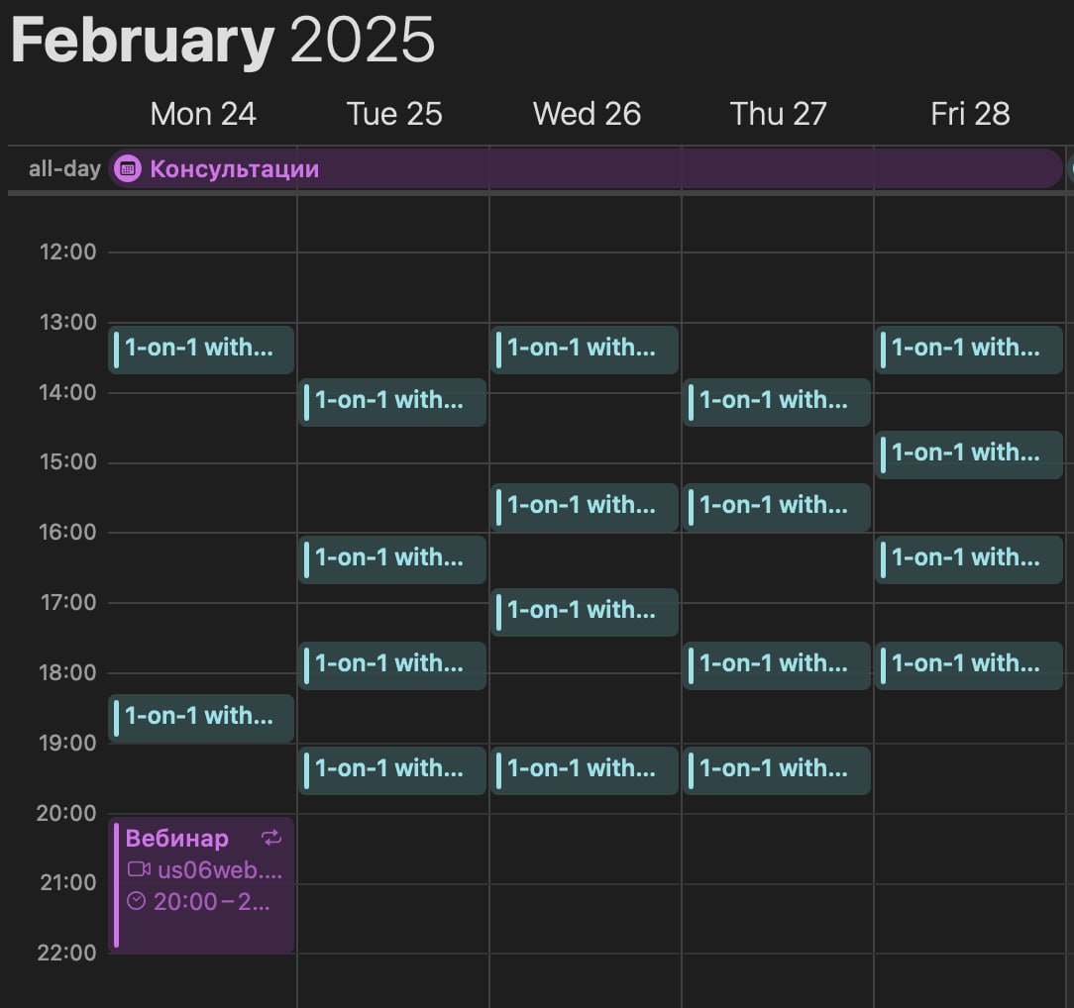This screenshot has height=1008, width=1074.
Task: Select the Tue 25 column header
Action: [394, 114]
